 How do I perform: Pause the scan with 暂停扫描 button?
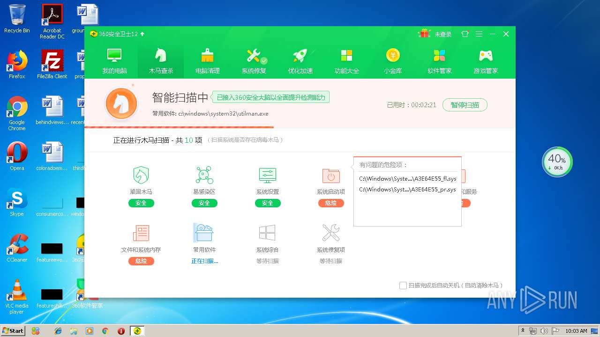tap(465, 105)
